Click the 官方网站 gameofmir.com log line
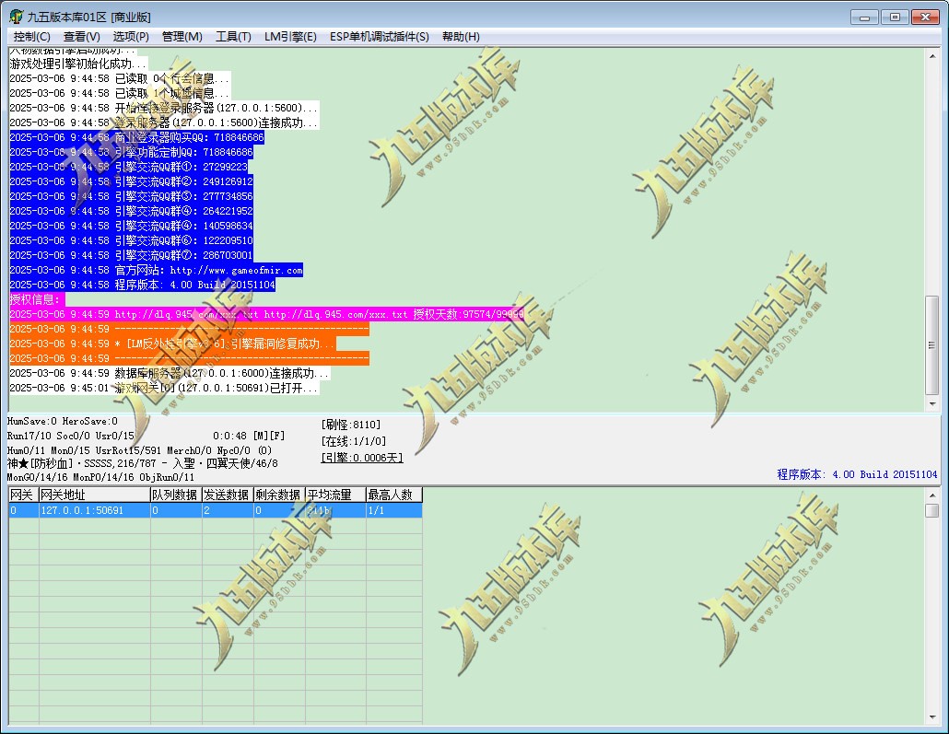 point(156,270)
